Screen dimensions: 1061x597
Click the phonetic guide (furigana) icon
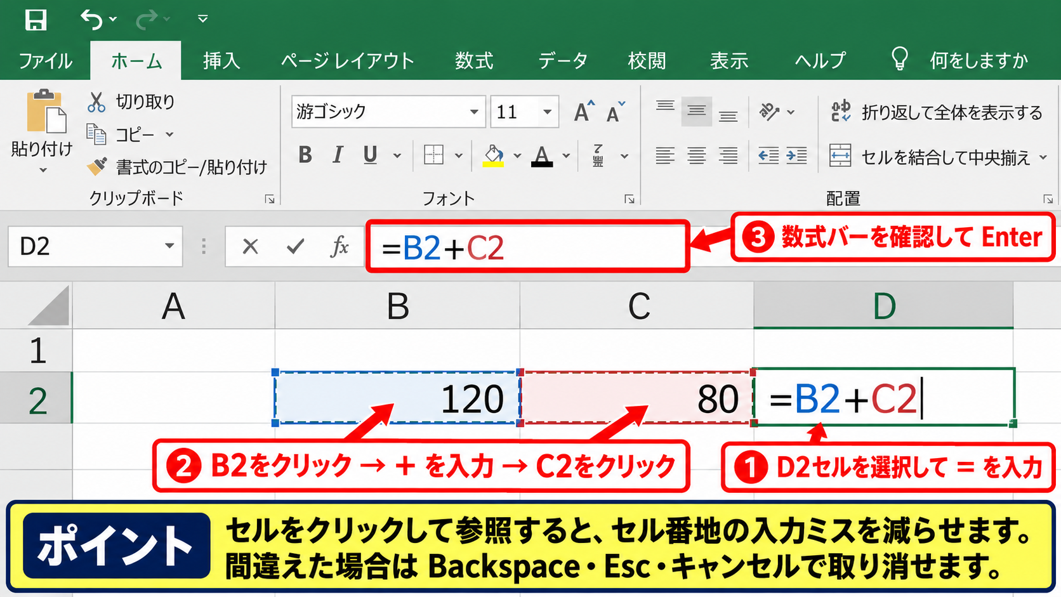coord(598,155)
